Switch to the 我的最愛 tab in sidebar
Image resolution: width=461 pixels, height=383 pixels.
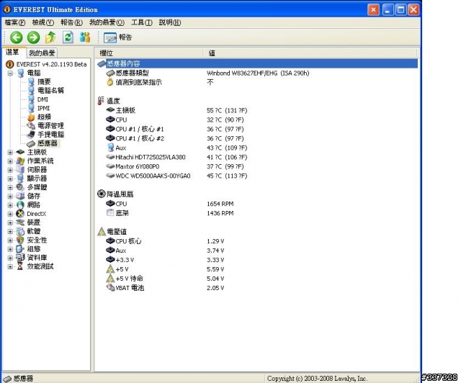pyautogui.click(x=42, y=53)
